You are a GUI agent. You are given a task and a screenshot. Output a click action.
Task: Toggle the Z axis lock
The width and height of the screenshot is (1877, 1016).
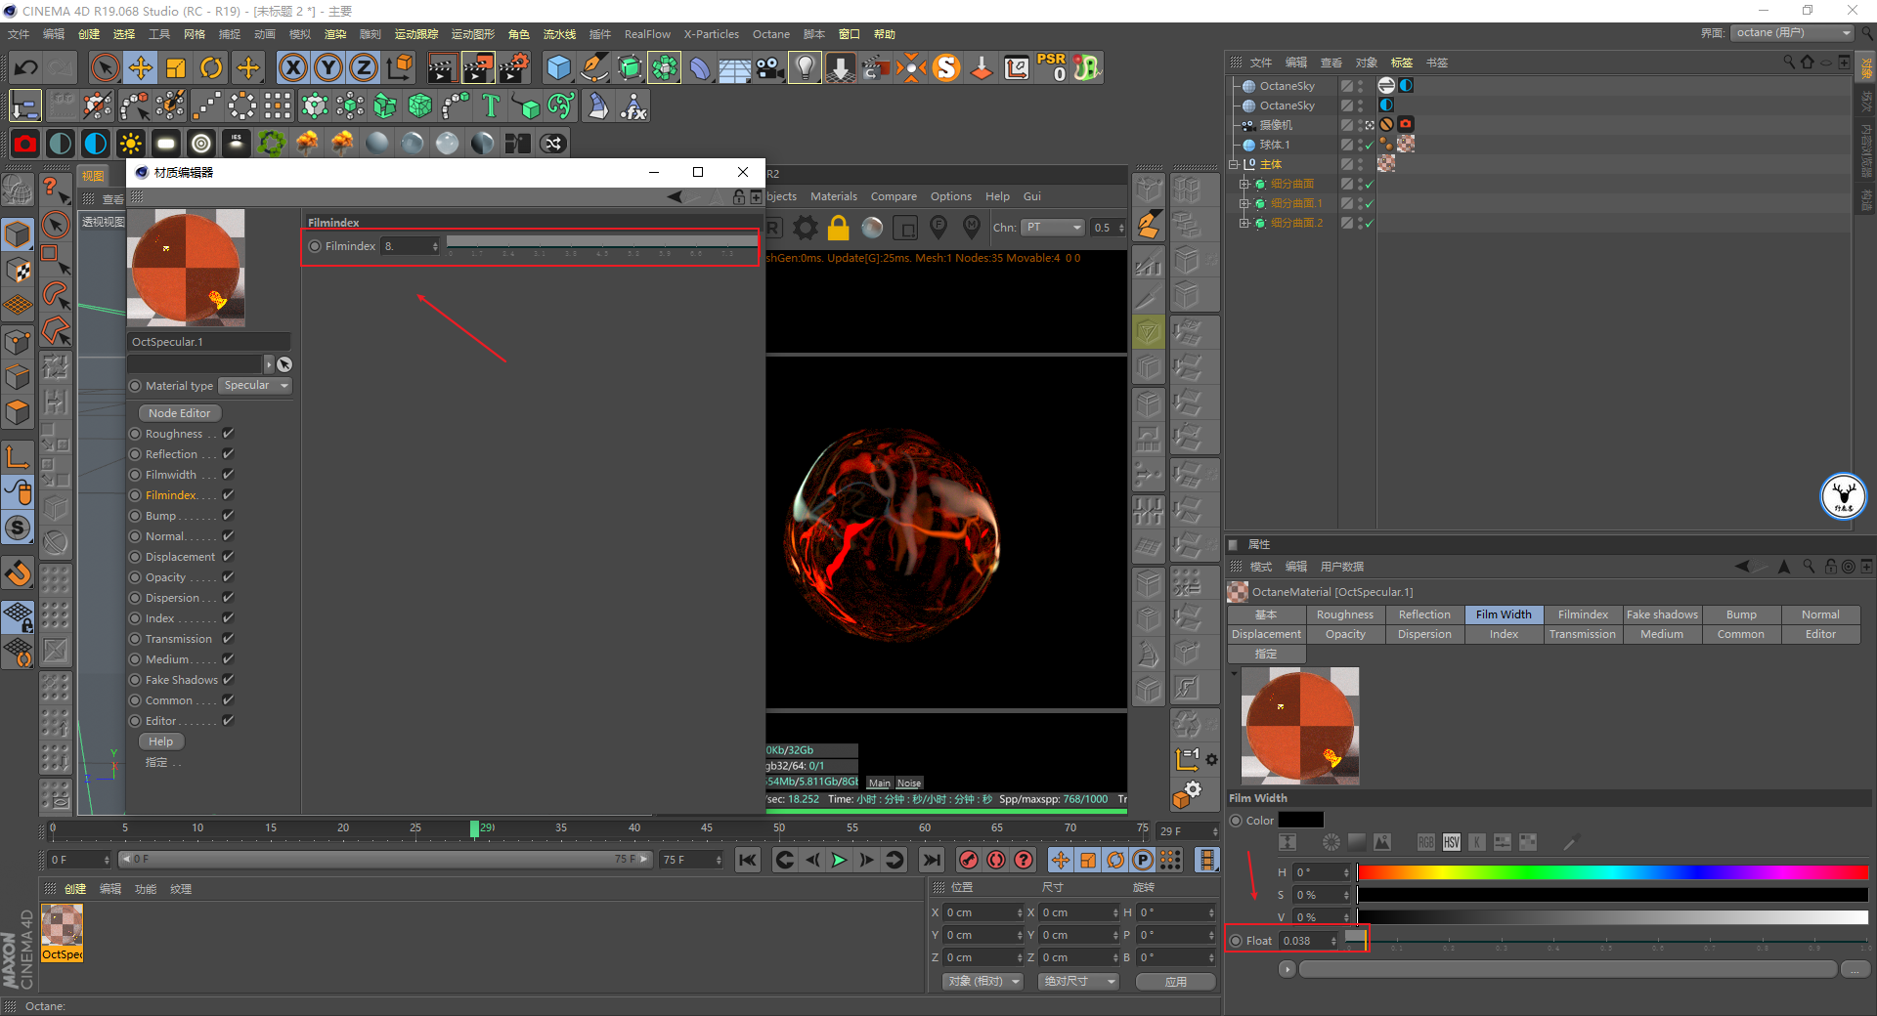[x=364, y=67]
